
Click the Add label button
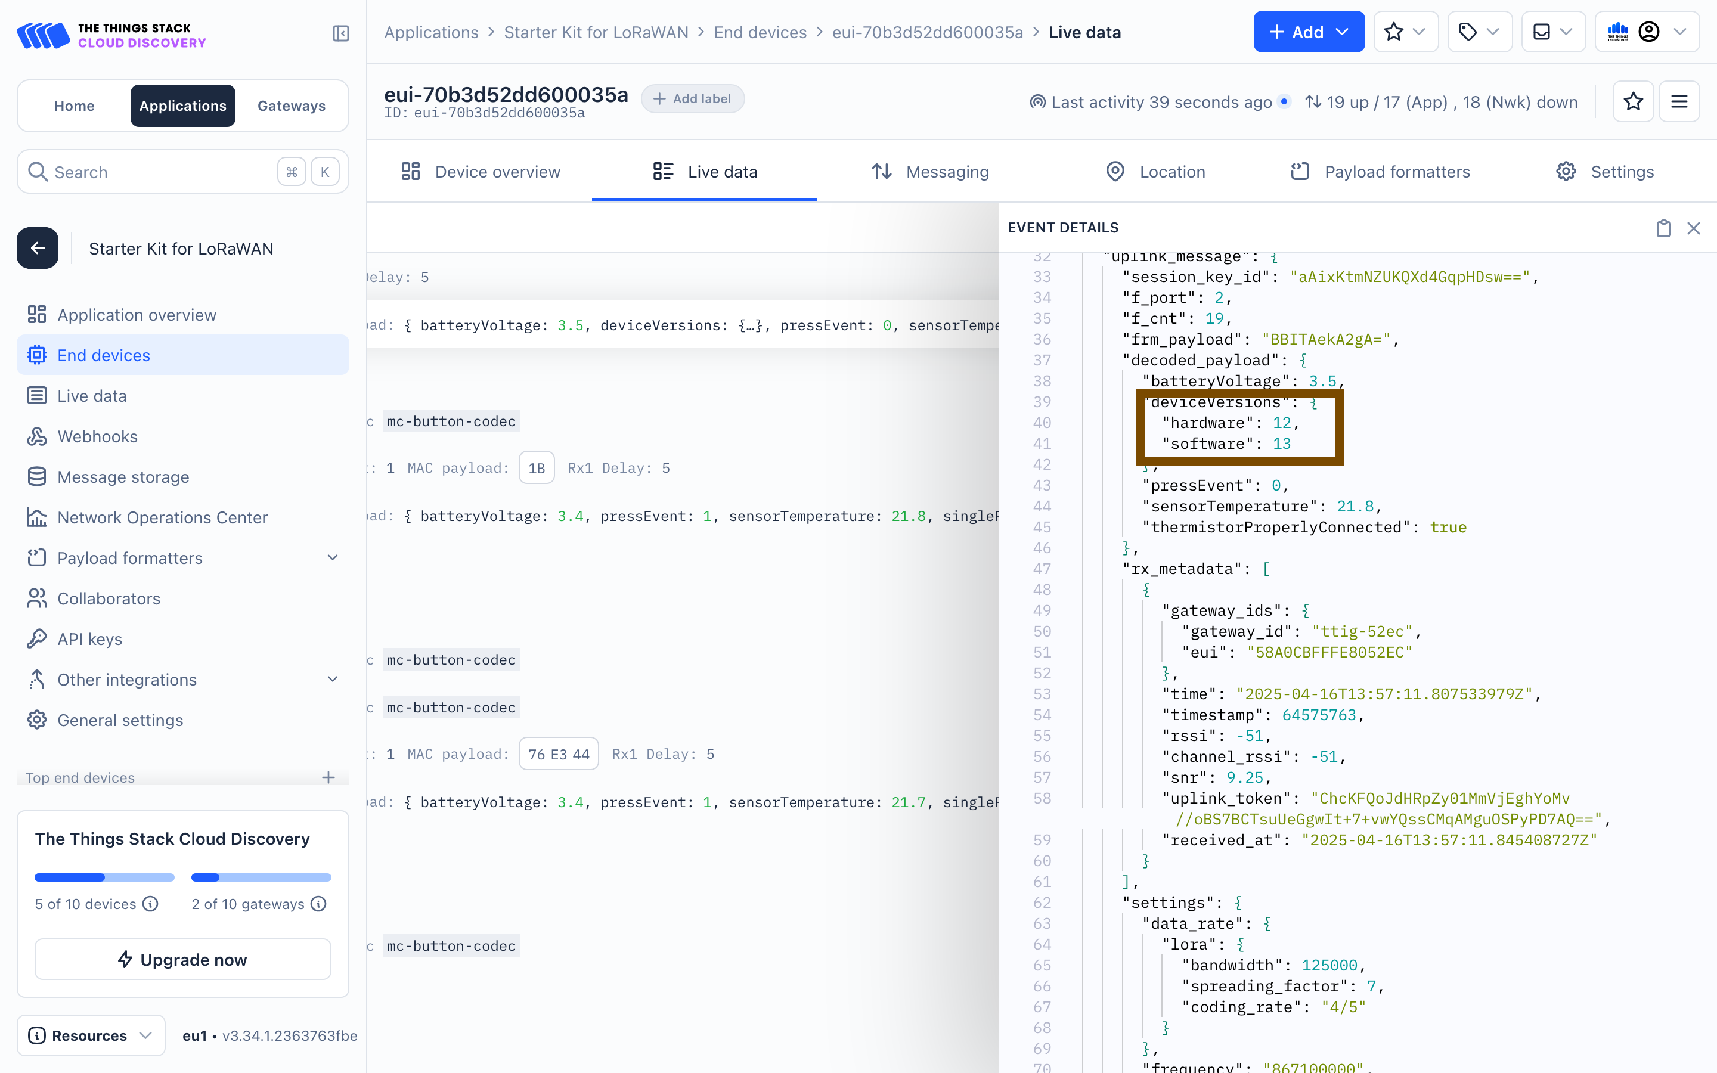(x=693, y=98)
